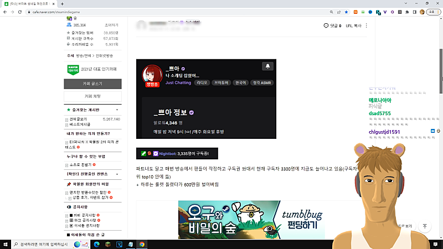Open the tab search chevron in title bar
Screen dimensions: 443x249
[406, 3]
